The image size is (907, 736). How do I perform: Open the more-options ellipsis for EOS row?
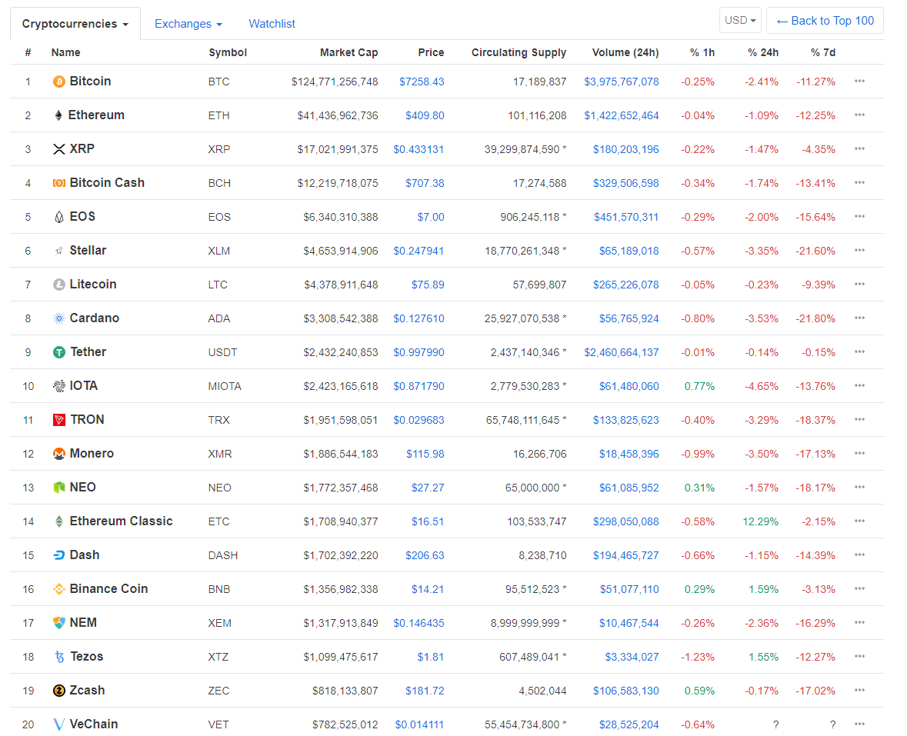click(x=859, y=216)
